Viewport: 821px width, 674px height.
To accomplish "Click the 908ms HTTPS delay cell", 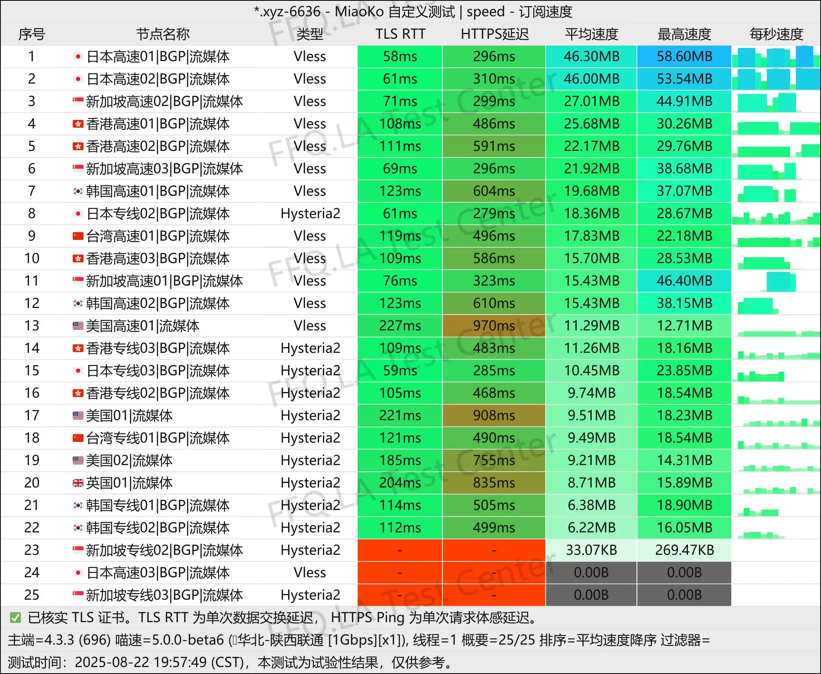I will coord(494,416).
